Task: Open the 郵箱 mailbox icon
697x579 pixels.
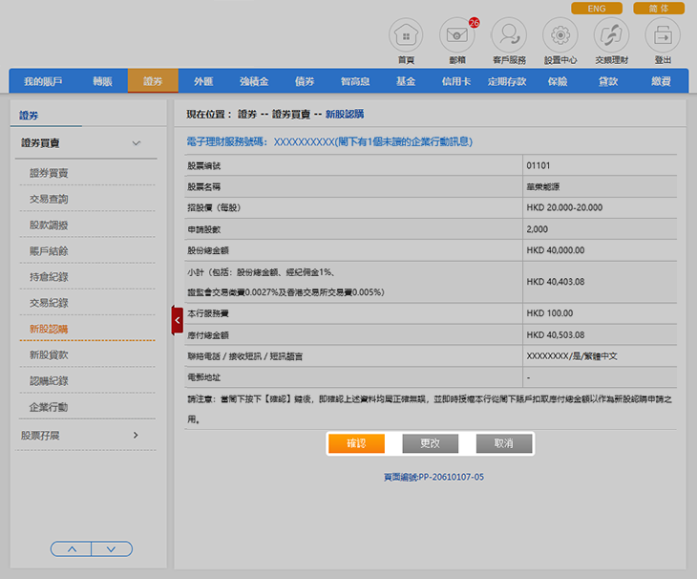Action: point(456,36)
